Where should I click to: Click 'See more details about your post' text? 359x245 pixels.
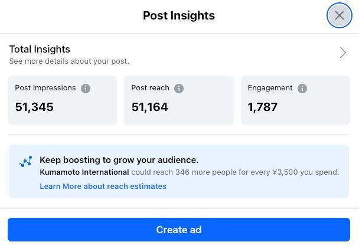click(x=69, y=61)
